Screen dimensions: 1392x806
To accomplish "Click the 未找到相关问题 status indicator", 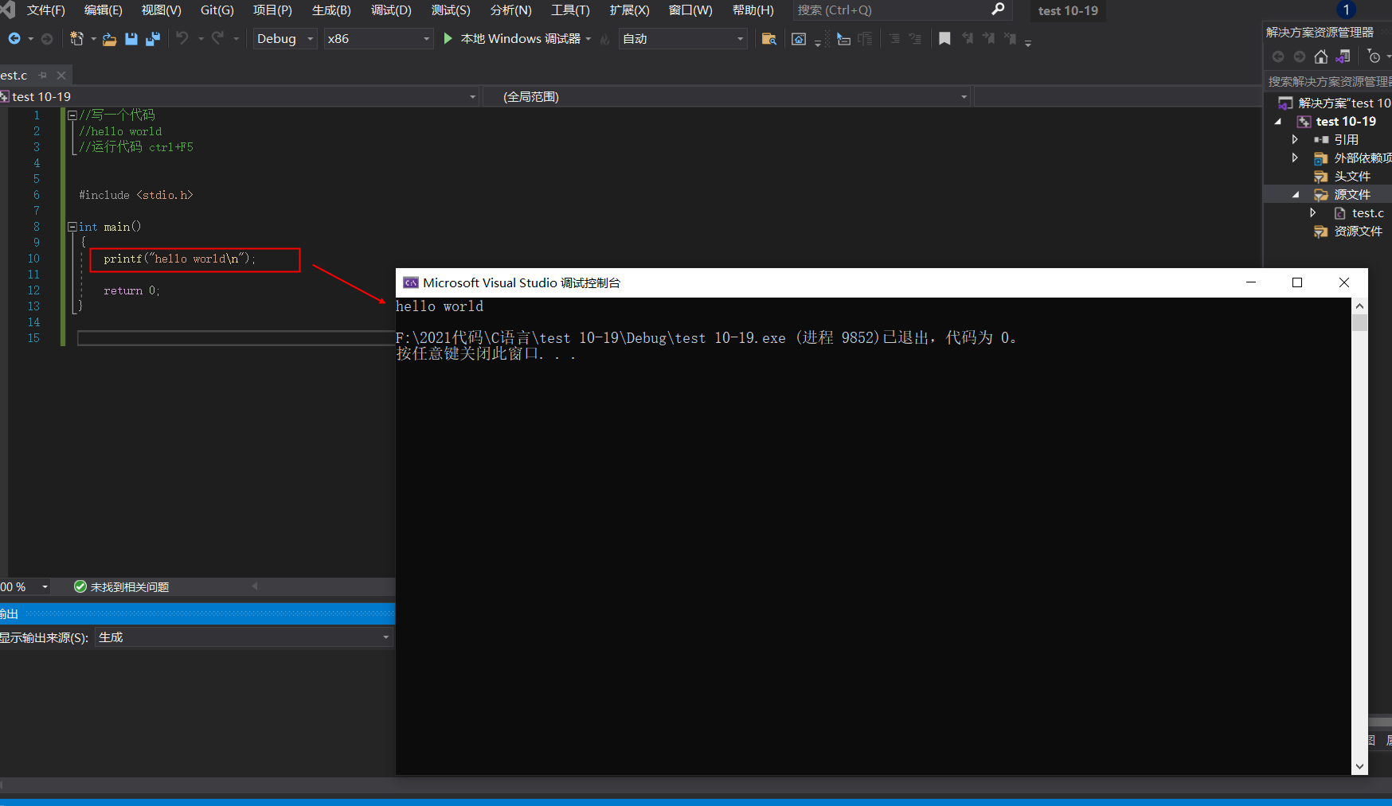I will [x=121, y=586].
